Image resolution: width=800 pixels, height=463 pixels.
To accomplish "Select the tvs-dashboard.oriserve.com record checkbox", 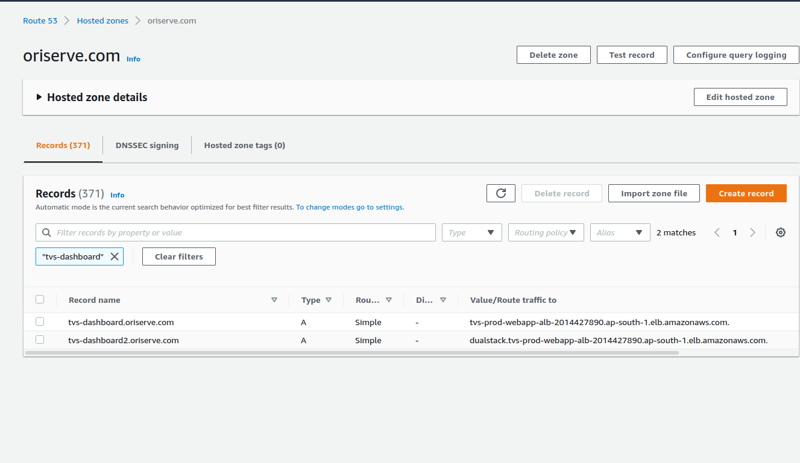I will click(x=40, y=322).
